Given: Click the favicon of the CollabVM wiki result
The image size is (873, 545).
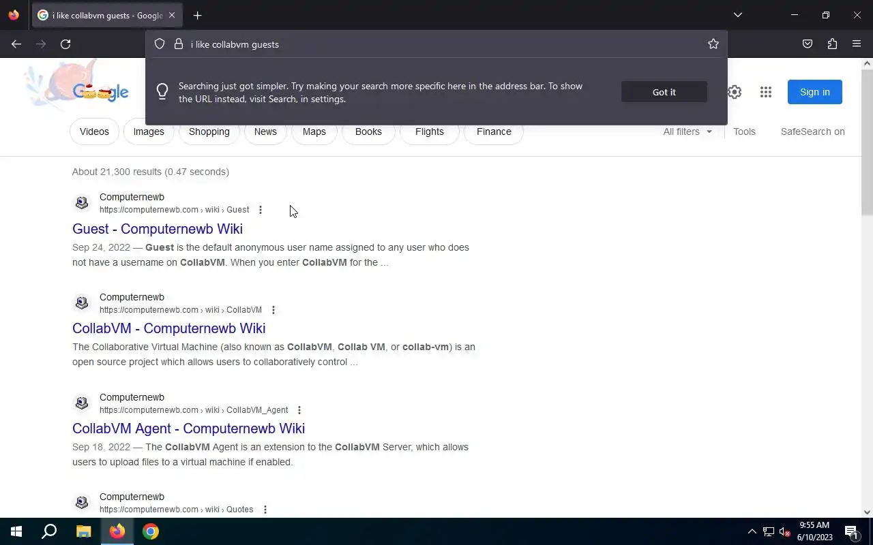Looking at the screenshot, I should [82, 303].
